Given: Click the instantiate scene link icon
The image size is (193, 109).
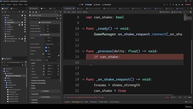Looking at the screenshot, I should pyautogui.click(x=5, y=12).
